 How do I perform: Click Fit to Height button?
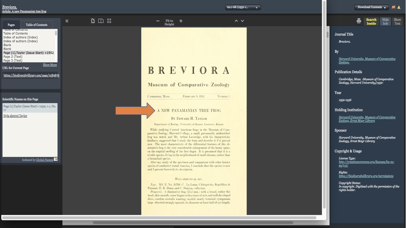(169, 22)
